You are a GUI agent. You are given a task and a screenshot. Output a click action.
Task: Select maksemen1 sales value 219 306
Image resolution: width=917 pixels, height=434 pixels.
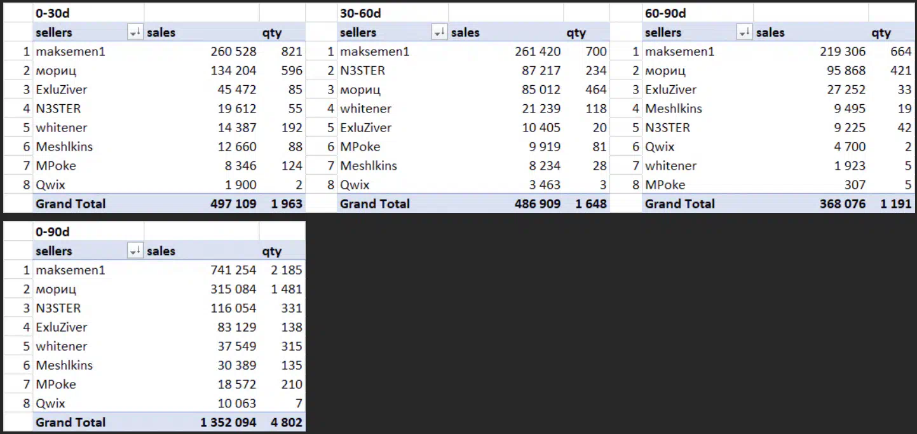pyautogui.click(x=843, y=51)
